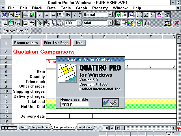Image resolution: width=181 pixels, height=136 pixels.
Task: Open the Graph menu
Action: click(x=81, y=8)
